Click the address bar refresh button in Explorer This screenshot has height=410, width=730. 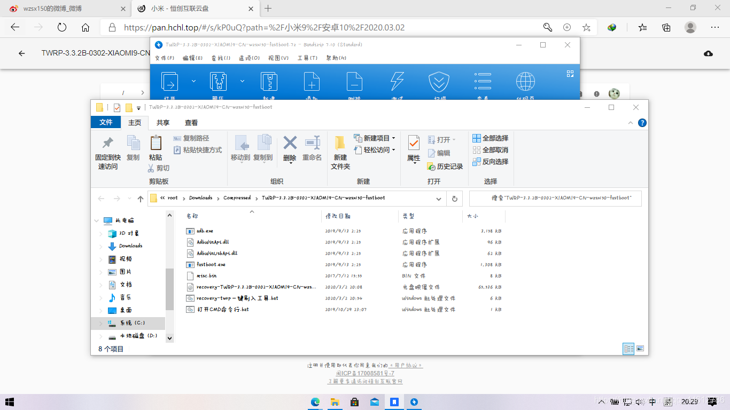455,199
